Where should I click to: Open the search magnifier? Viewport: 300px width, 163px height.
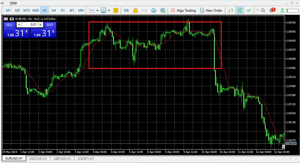pos(263,10)
